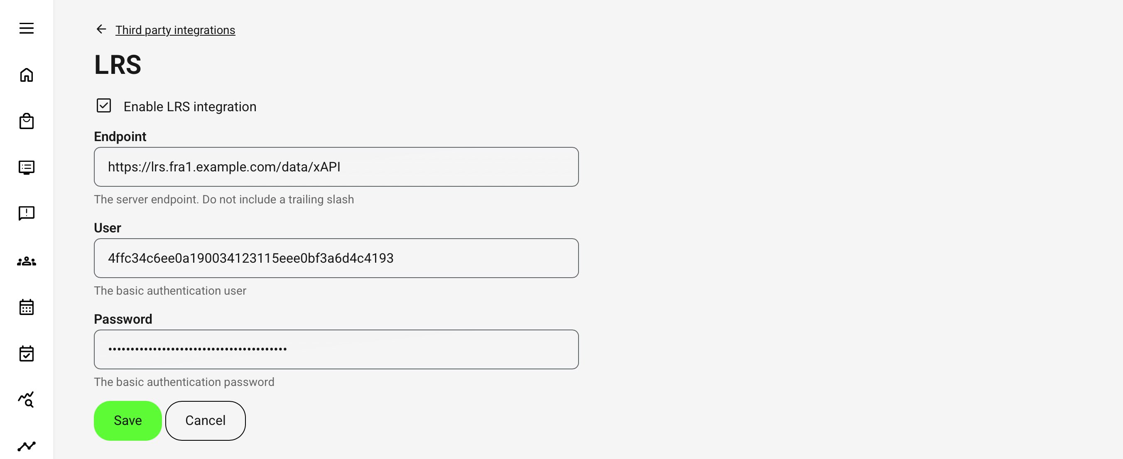Open the analytics search icon
This screenshot has height=459, width=1123.
pos(27,399)
